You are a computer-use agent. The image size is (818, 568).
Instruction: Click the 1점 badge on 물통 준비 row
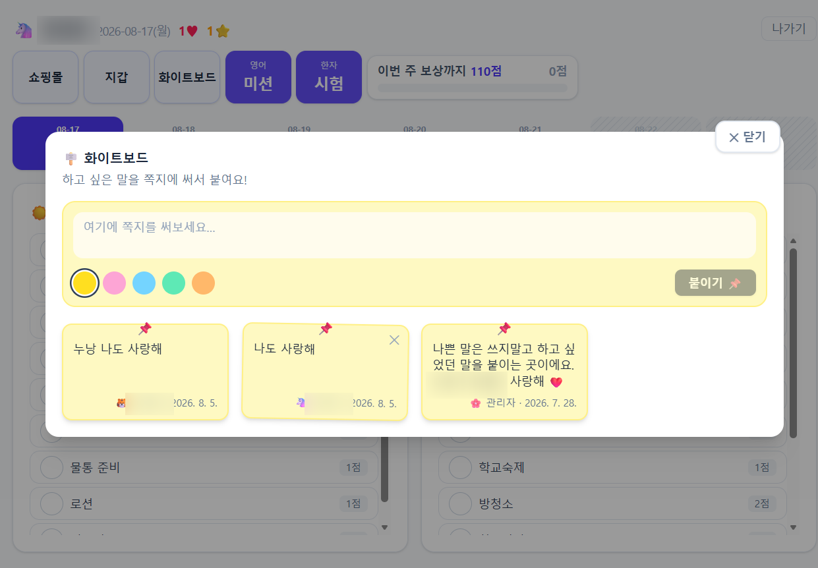[353, 468]
